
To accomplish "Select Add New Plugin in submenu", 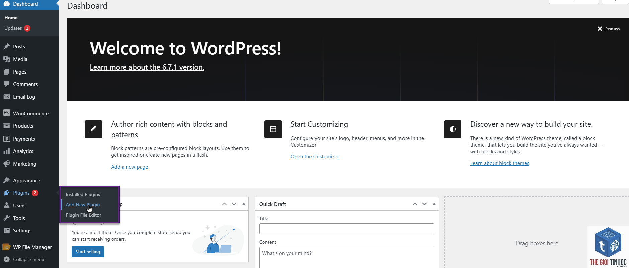I will [83, 205].
